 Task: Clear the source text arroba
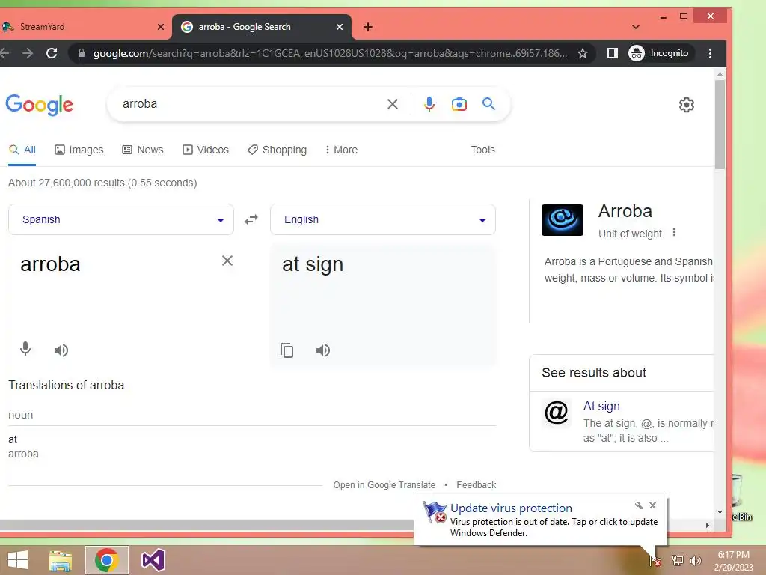[x=227, y=261]
